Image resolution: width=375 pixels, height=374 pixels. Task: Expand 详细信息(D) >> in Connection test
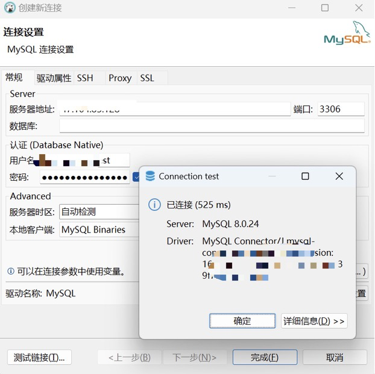click(314, 321)
